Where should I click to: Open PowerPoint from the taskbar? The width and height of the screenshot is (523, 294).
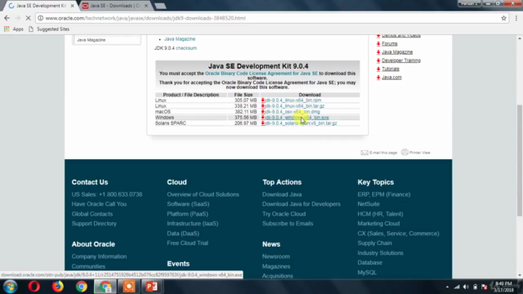click(x=152, y=287)
